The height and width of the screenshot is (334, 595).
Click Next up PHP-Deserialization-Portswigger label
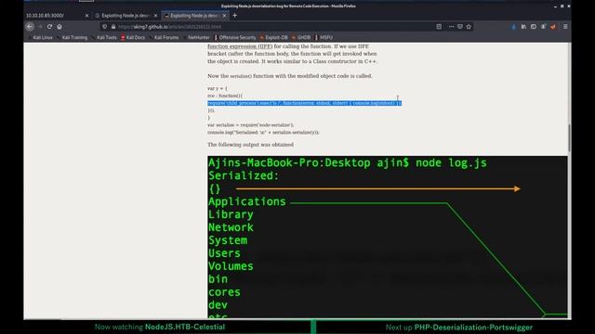tap(458, 328)
